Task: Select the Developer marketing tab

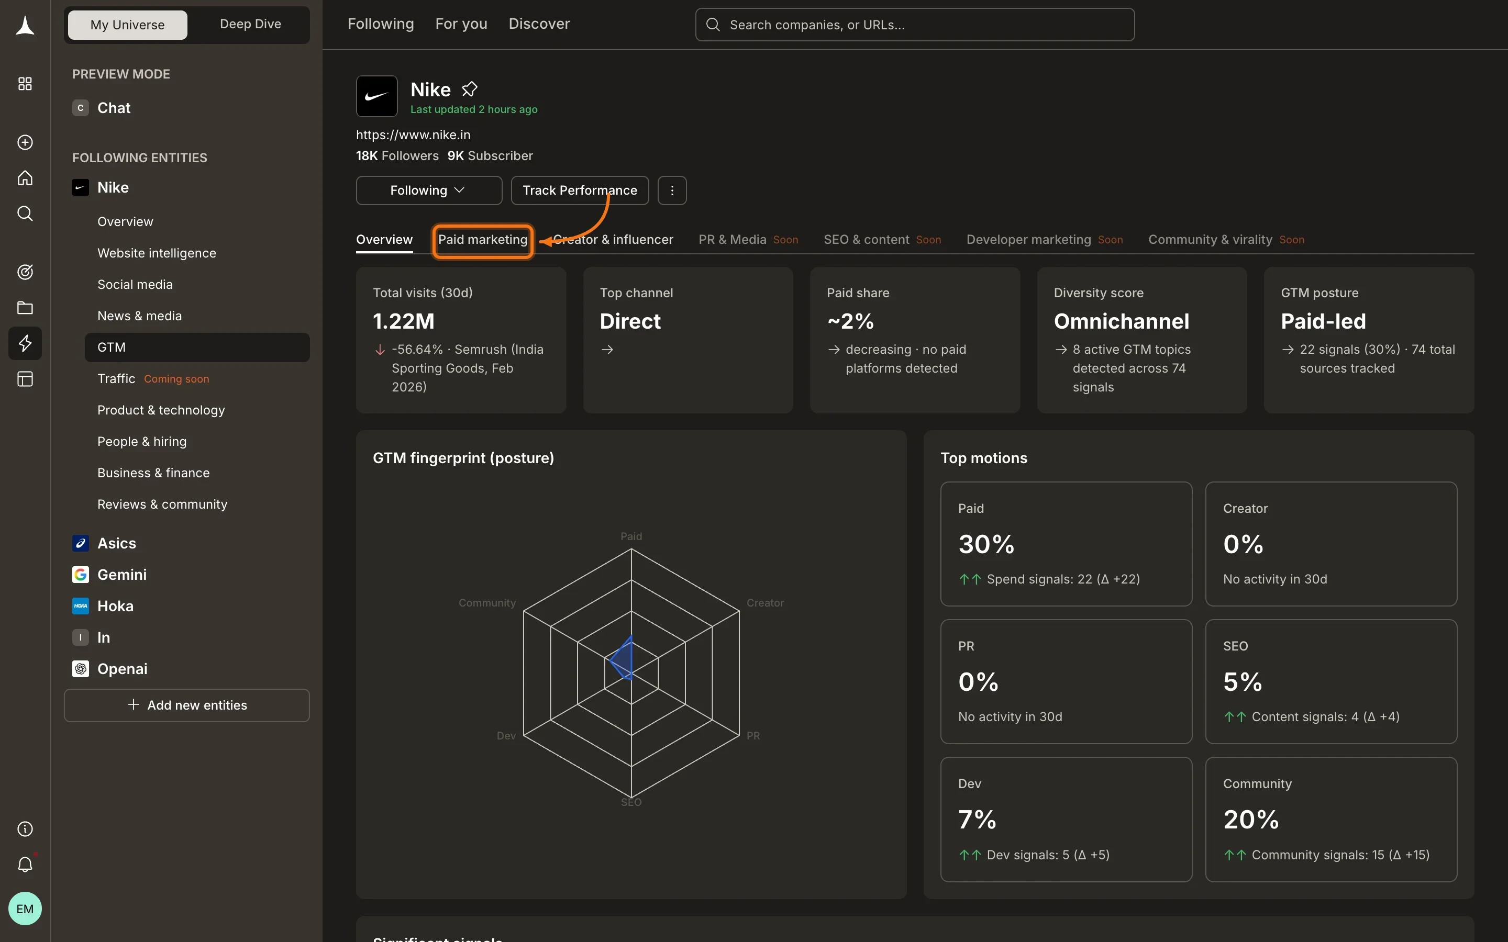Action: click(1045, 240)
